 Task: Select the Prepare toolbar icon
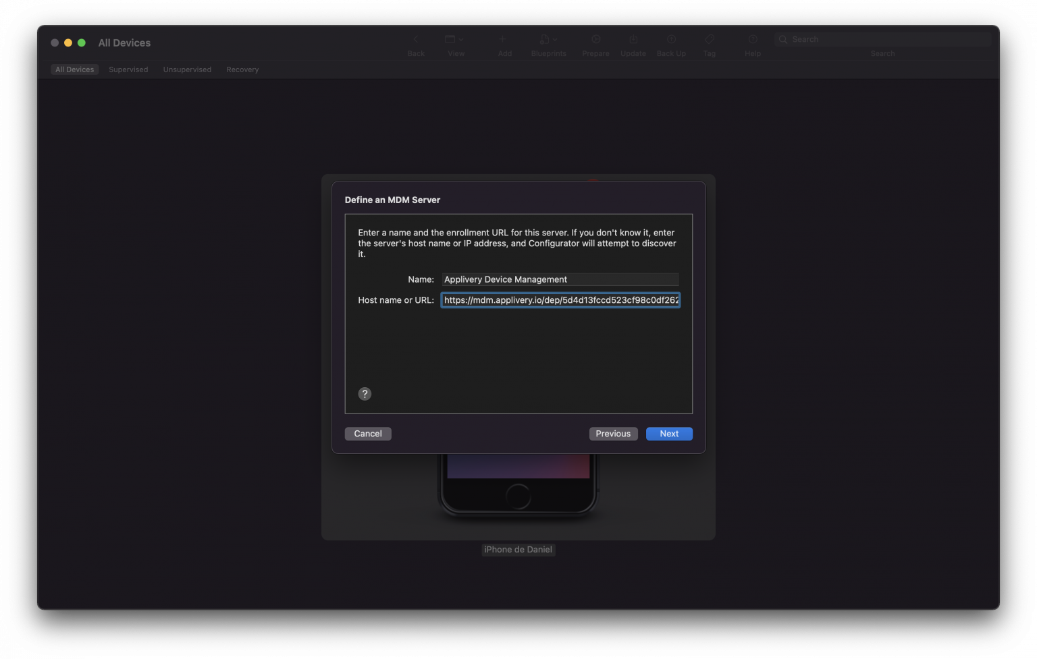595,39
